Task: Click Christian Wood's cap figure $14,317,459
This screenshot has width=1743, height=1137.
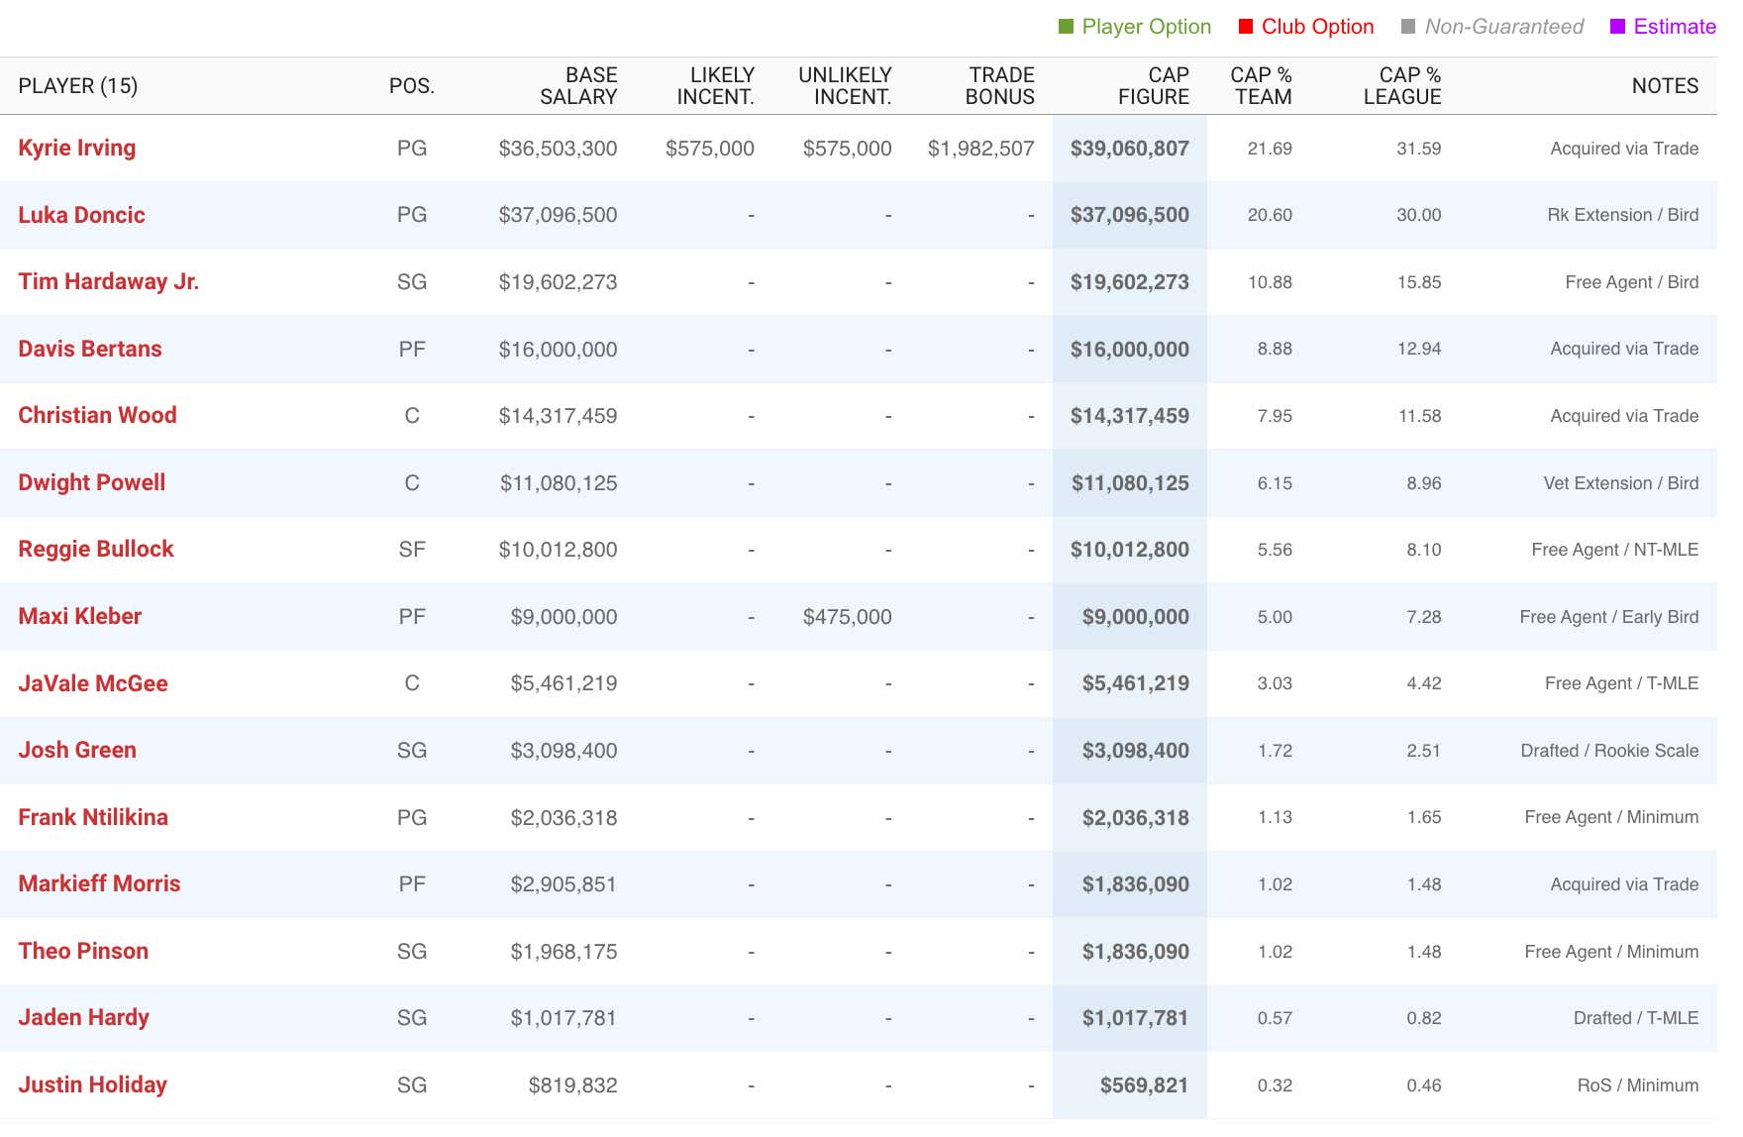Action: [x=1130, y=416]
